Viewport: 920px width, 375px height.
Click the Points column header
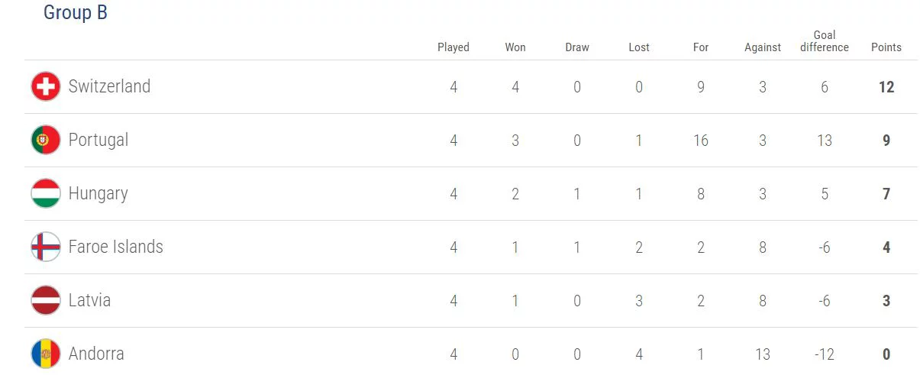point(886,47)
